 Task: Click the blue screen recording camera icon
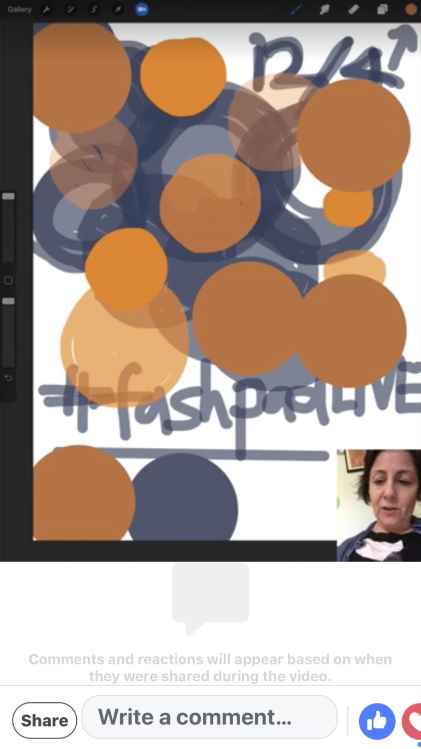(x=141, y=9)
